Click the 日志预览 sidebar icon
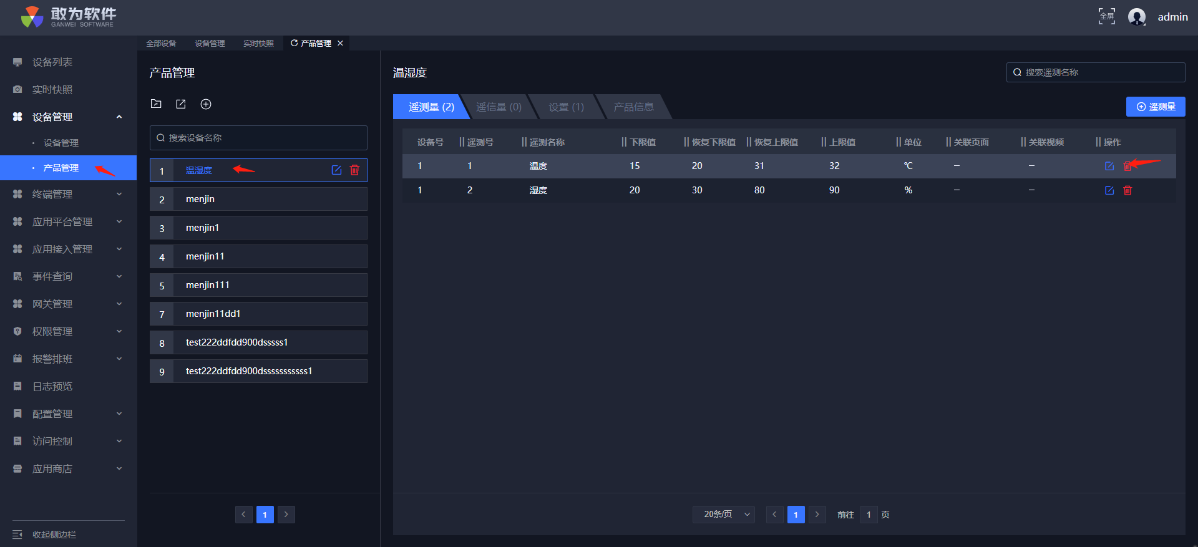The image size is (1198, 547). (17, 387)
